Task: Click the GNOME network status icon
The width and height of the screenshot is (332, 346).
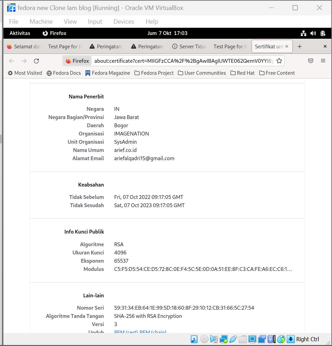Action: coord(304,33)
